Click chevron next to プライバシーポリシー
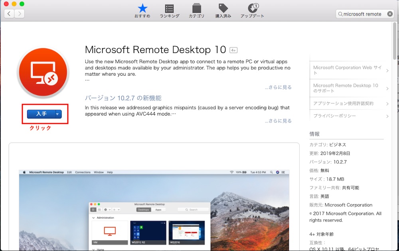The image size is (399, 251). (387, 116)
